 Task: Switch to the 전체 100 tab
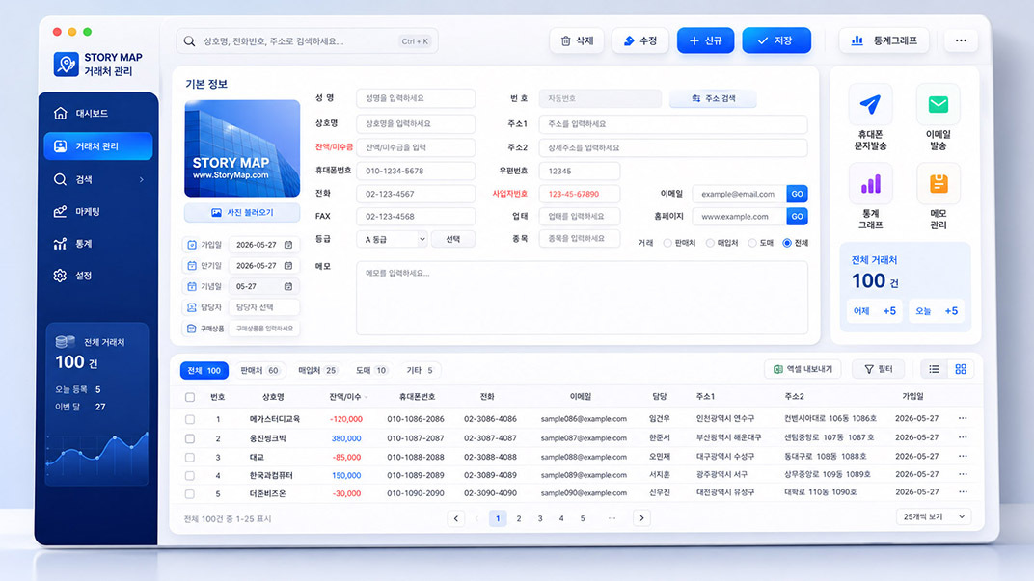point(204,370)
